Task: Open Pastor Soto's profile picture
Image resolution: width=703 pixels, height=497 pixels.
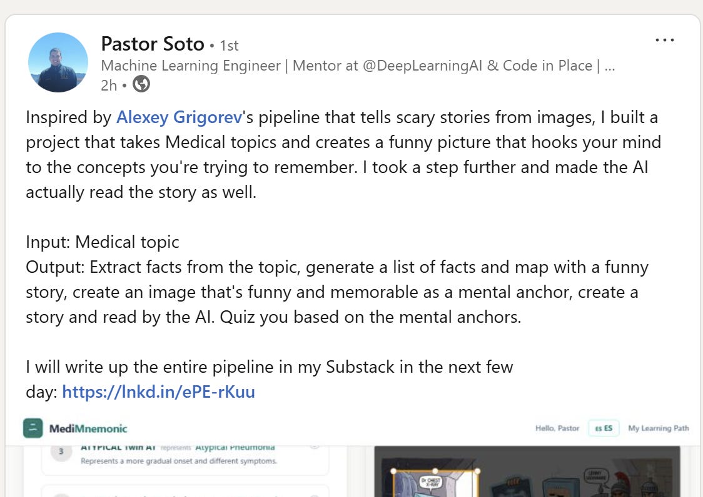Action: [58, 62]
